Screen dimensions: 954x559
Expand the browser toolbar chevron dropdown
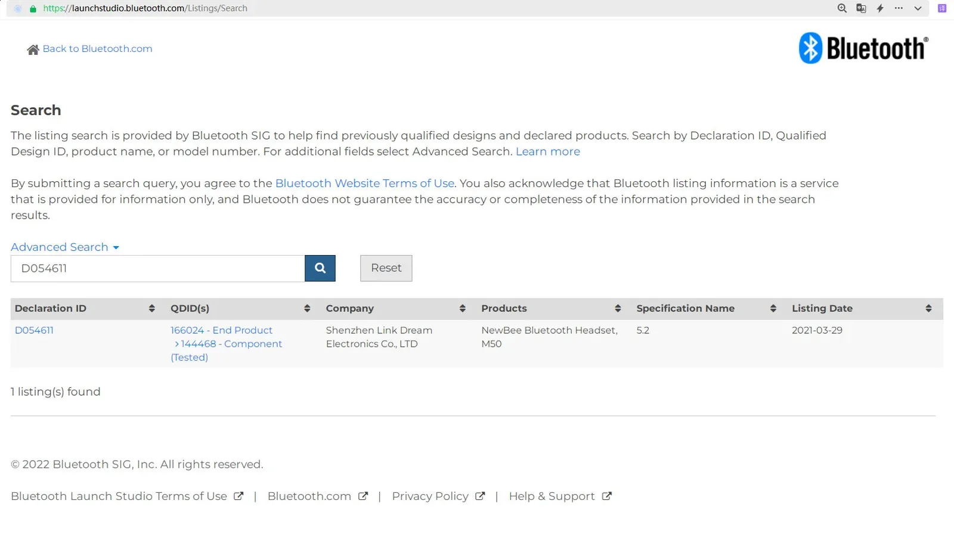(918, 8)
